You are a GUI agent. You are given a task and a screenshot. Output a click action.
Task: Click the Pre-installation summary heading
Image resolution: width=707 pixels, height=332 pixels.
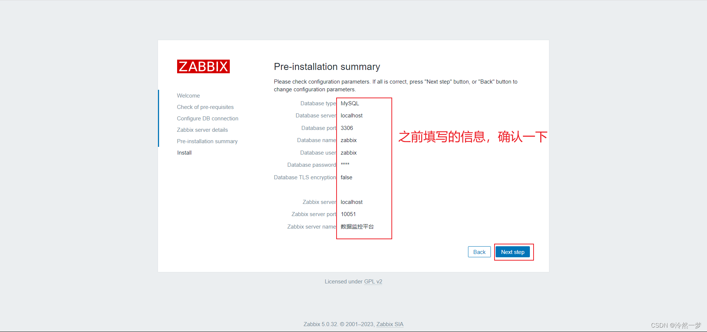pos(327,67)
